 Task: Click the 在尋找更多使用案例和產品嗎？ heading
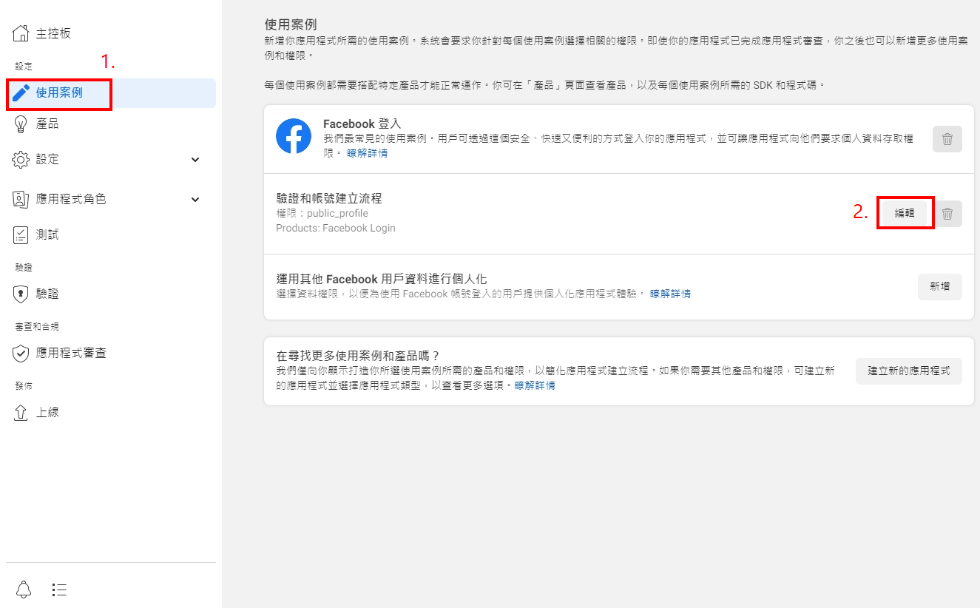pos(358,356)
